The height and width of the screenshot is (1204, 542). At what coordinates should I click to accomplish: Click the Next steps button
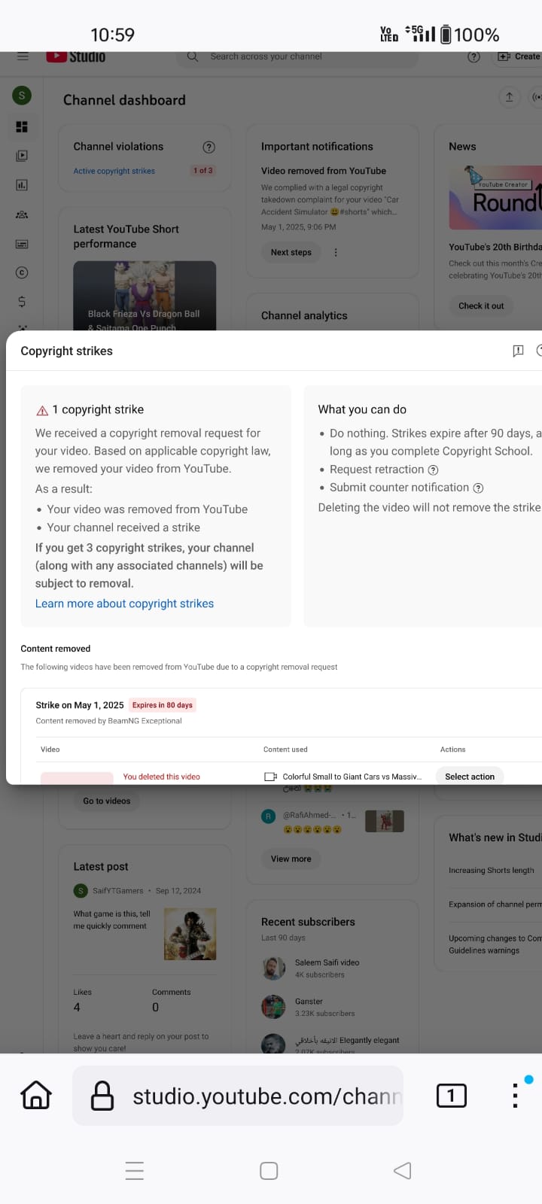291,252
